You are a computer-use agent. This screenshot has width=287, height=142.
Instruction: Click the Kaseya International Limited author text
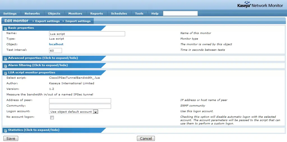pos(72,83)
